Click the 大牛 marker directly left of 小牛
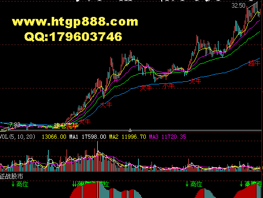263x198 pixels. [146, 88]
